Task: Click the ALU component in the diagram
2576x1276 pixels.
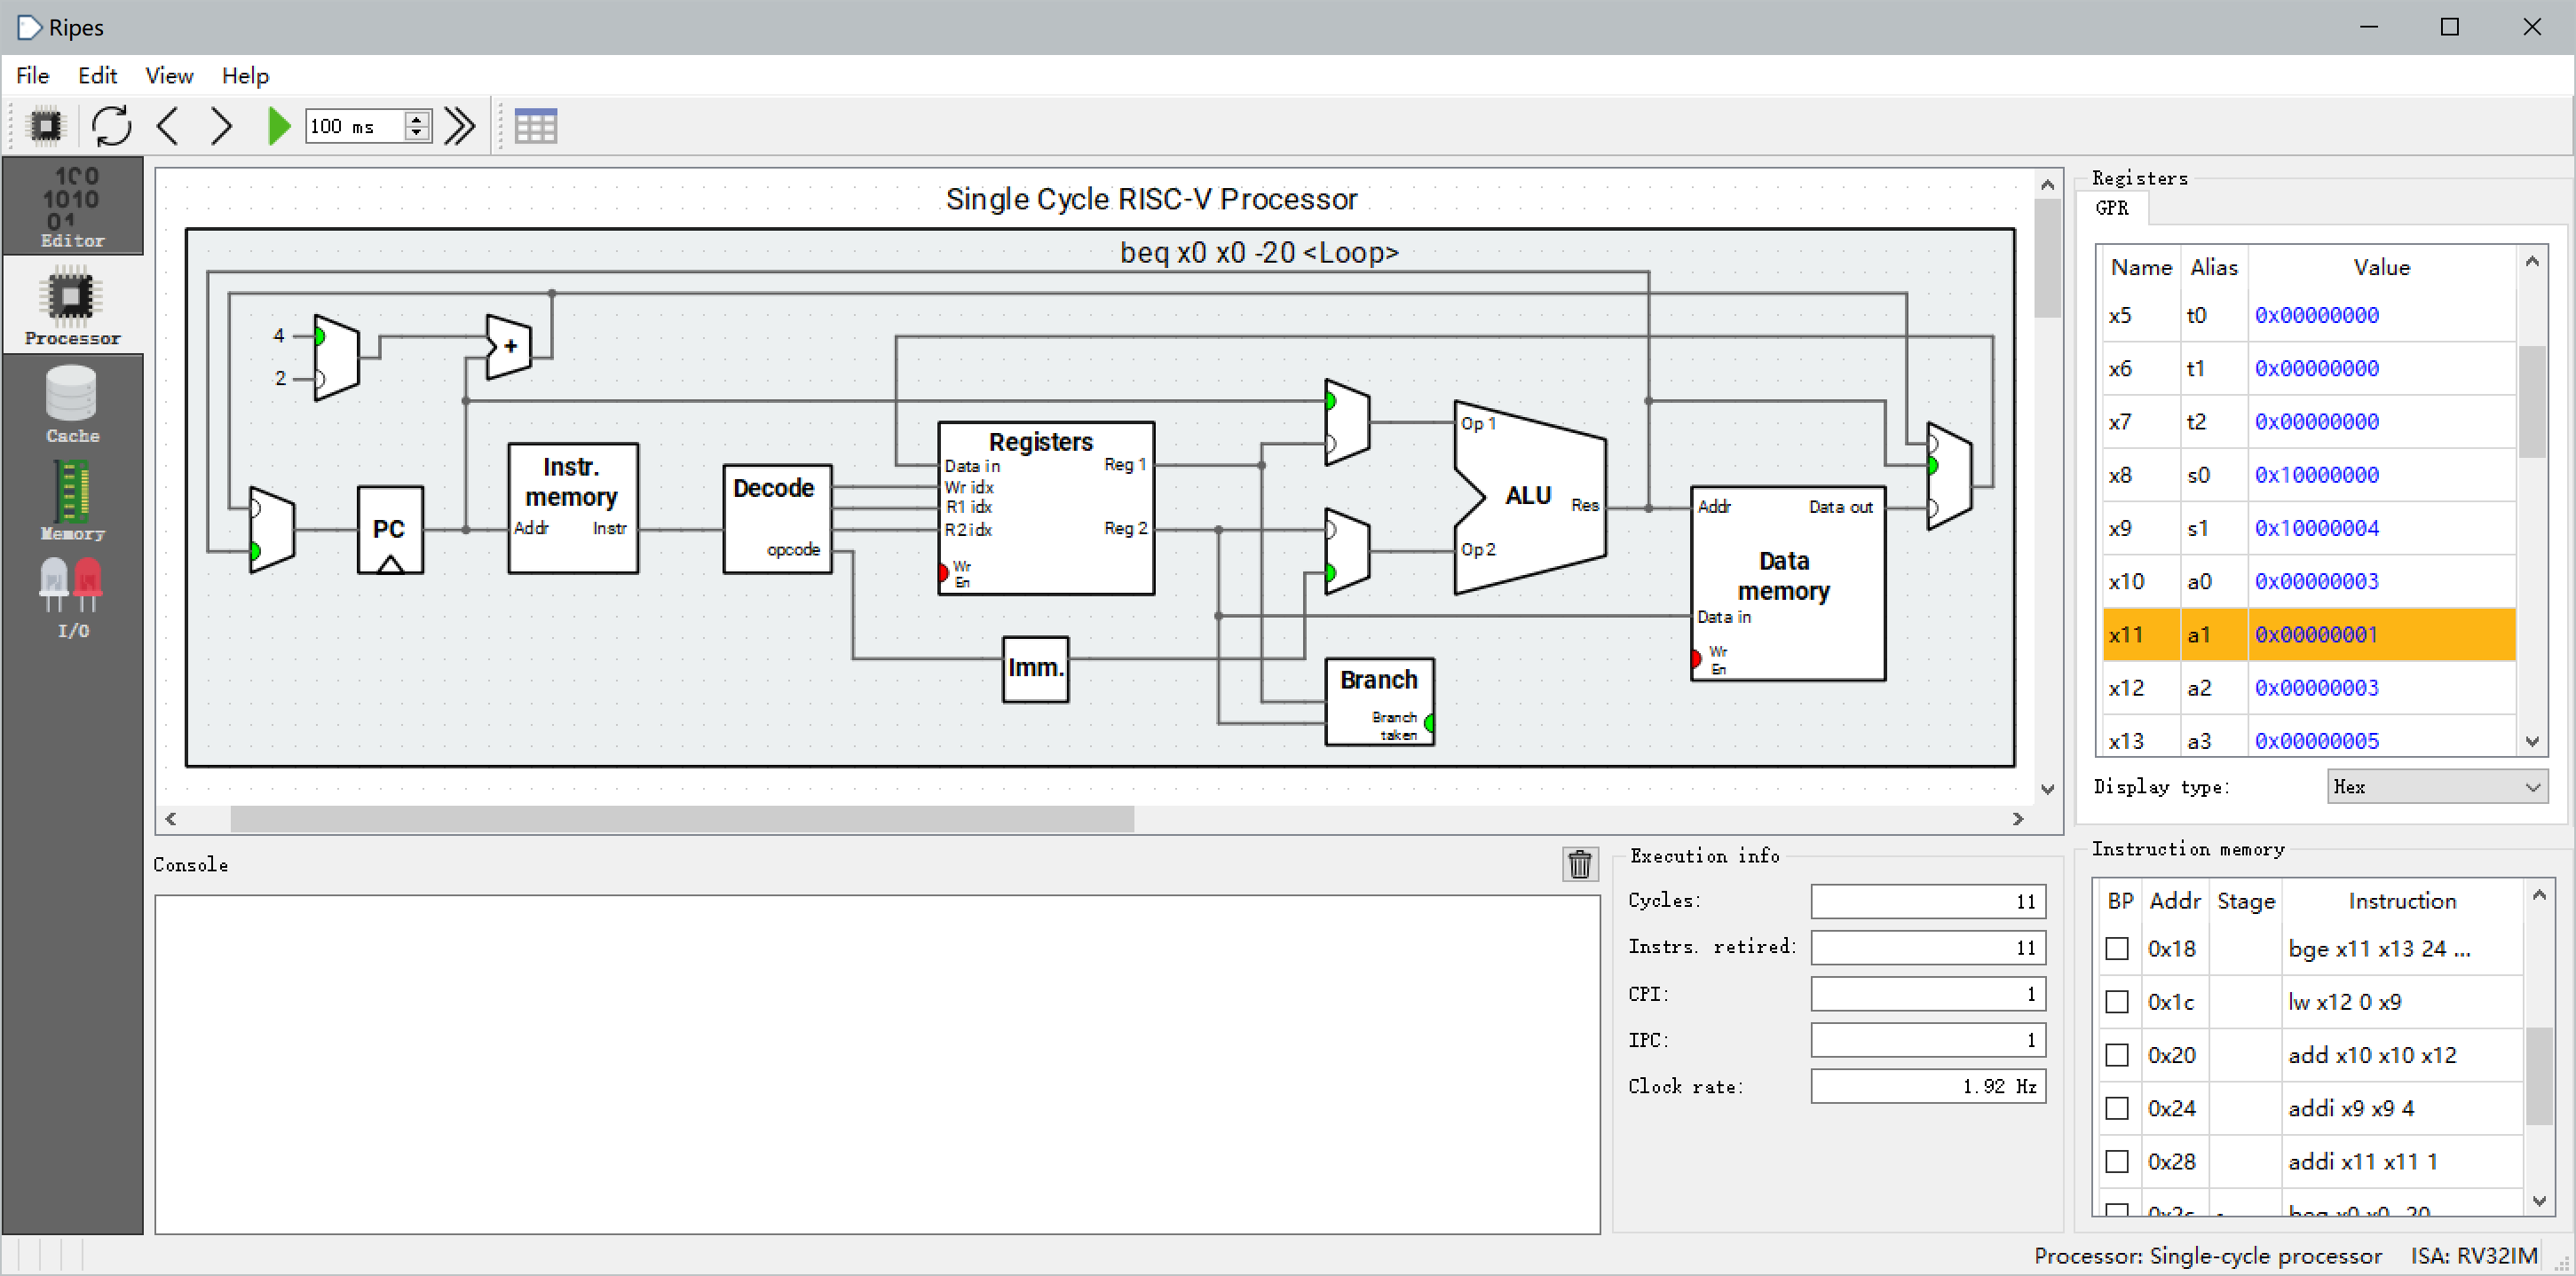Action: point(1529,497)
